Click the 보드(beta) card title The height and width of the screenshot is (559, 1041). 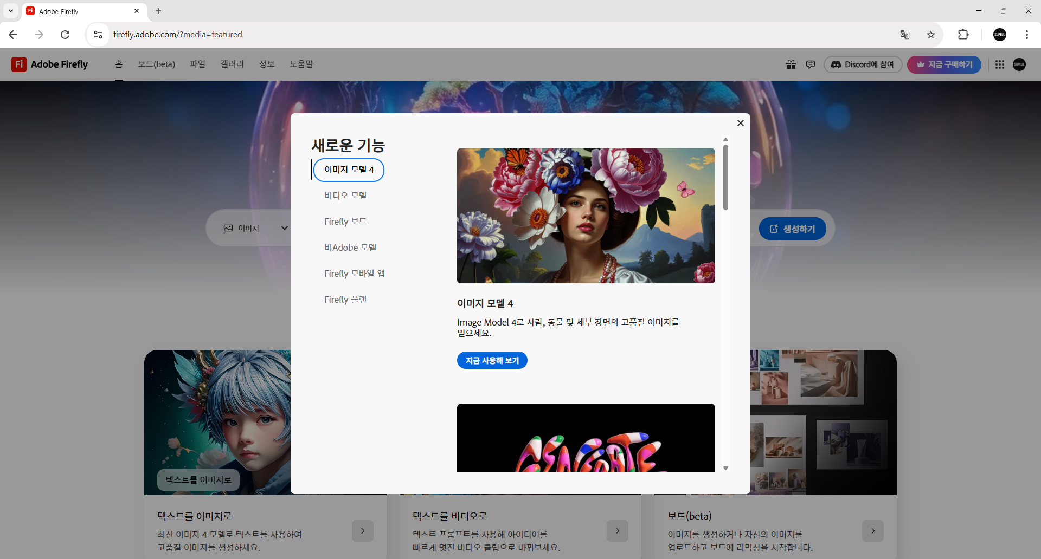690,516
